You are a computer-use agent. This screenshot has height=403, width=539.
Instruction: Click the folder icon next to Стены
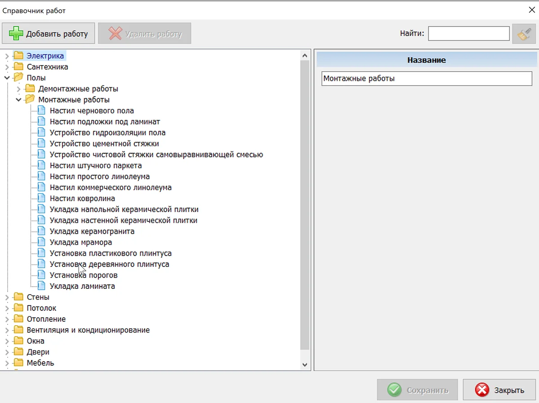tap(18, 297)
